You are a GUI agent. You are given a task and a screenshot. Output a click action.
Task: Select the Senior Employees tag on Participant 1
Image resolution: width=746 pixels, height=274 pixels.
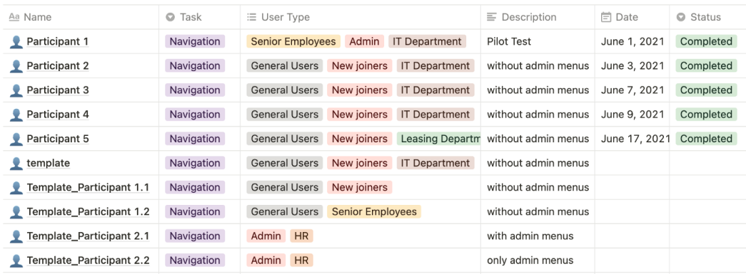coord(293,42)
